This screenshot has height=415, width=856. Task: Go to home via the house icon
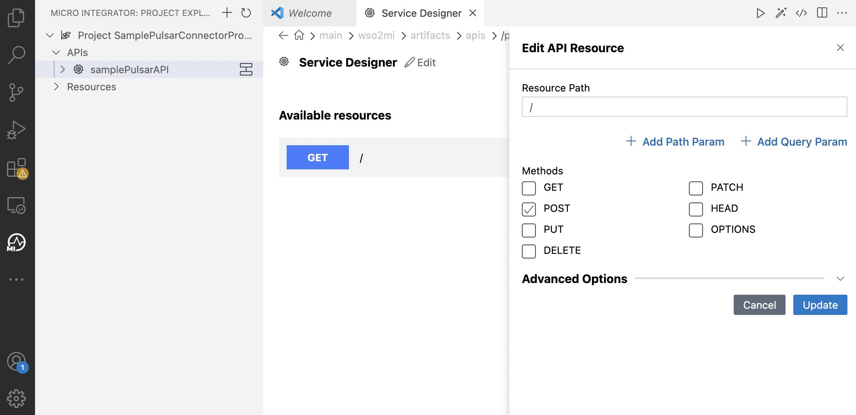click(x=299, y=35)
